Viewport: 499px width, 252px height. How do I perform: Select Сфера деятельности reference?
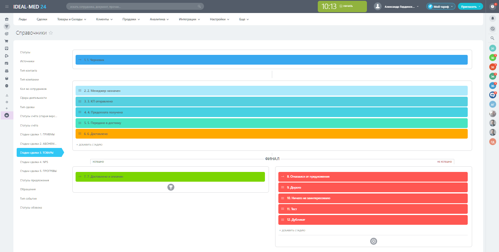click(x=33, y=98)
